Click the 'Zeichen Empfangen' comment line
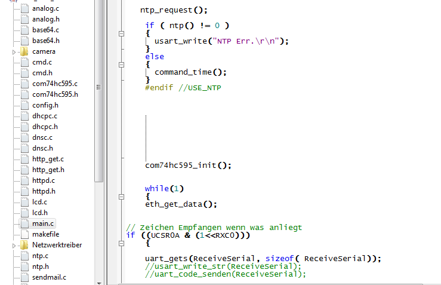This screenshot has width=441, height=285. (214, 228)
